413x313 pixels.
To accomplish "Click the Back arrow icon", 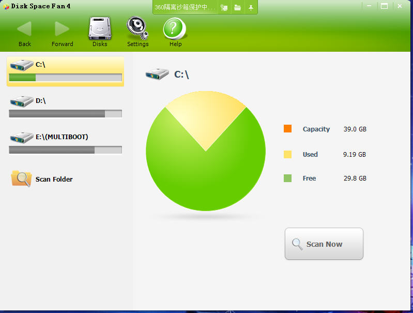I will pyautogui.click(x=24, y=29).
